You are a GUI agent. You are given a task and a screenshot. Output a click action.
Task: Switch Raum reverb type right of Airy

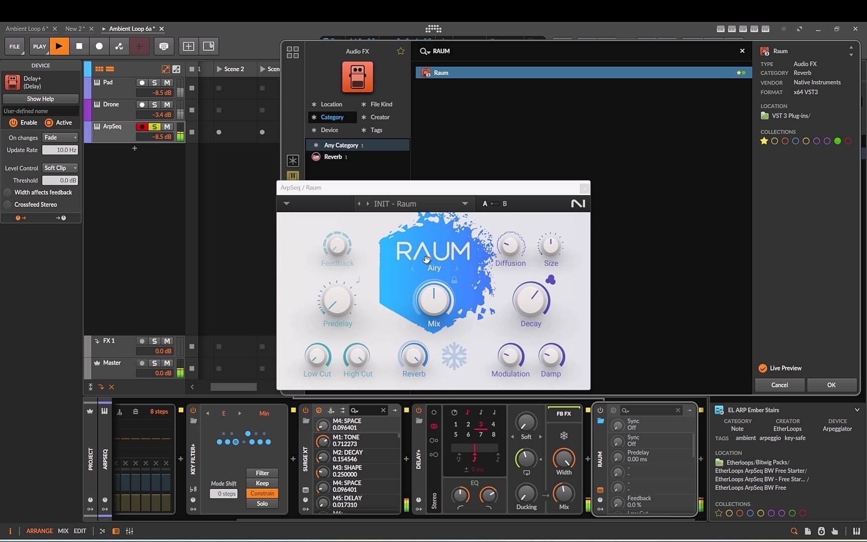pos(456,268)
